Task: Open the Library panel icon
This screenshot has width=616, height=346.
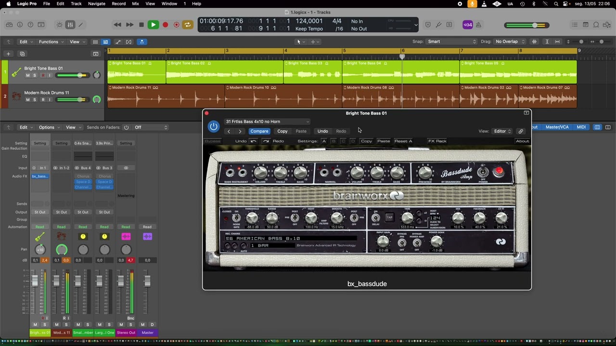Action: click(x=9, y=25)
